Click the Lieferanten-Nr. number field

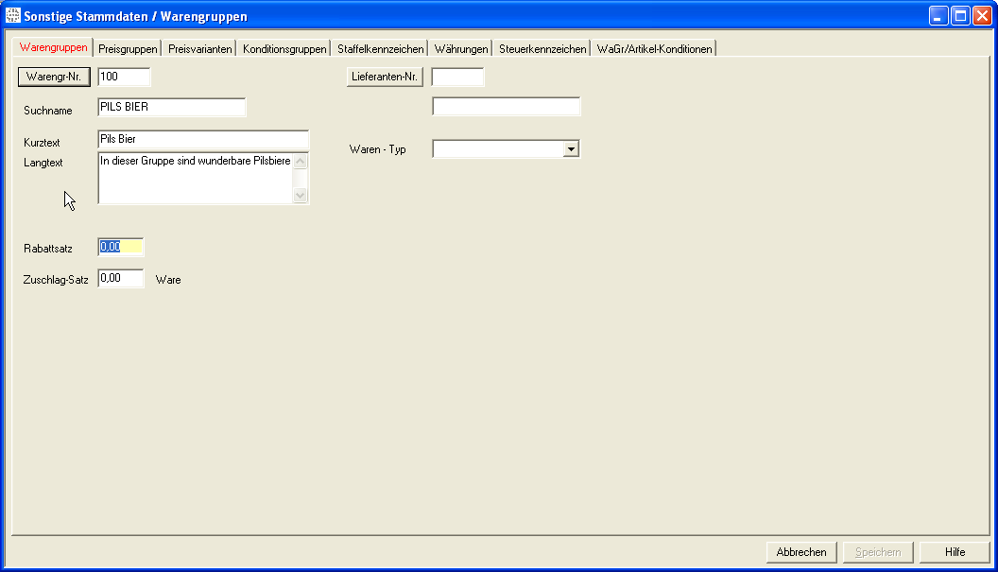point(457,77)
